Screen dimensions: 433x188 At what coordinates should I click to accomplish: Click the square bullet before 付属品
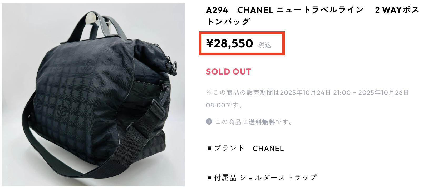point(210,177)
